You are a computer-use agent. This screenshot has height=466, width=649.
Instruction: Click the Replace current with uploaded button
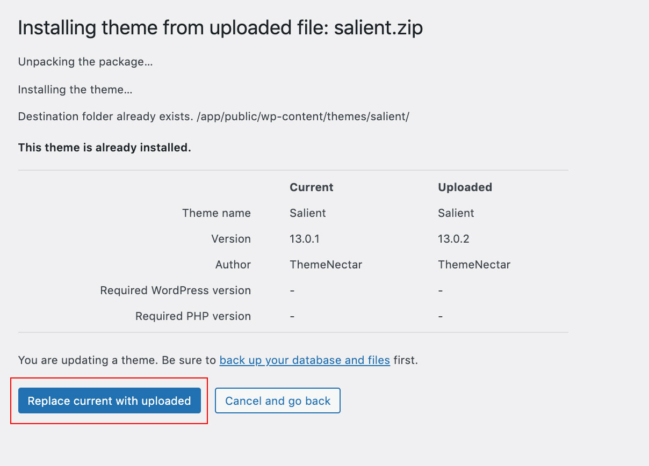point(110,401)
